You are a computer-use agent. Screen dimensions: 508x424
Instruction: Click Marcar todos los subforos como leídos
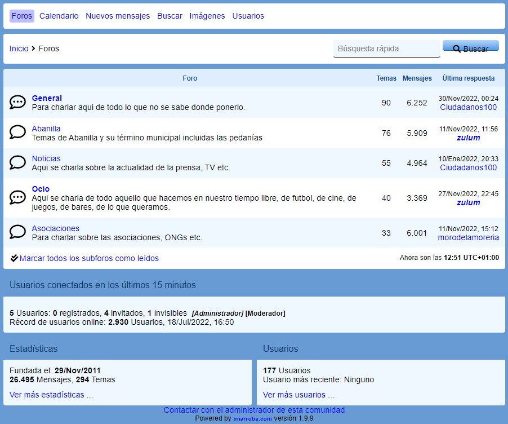point(89,258)
